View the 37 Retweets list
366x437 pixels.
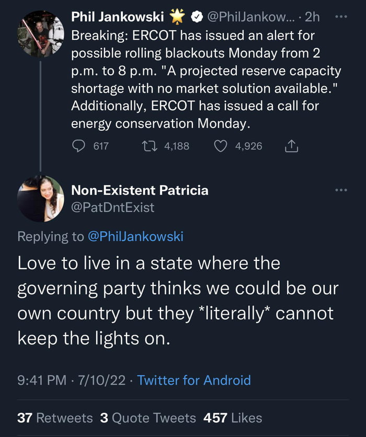click(55, 418)
